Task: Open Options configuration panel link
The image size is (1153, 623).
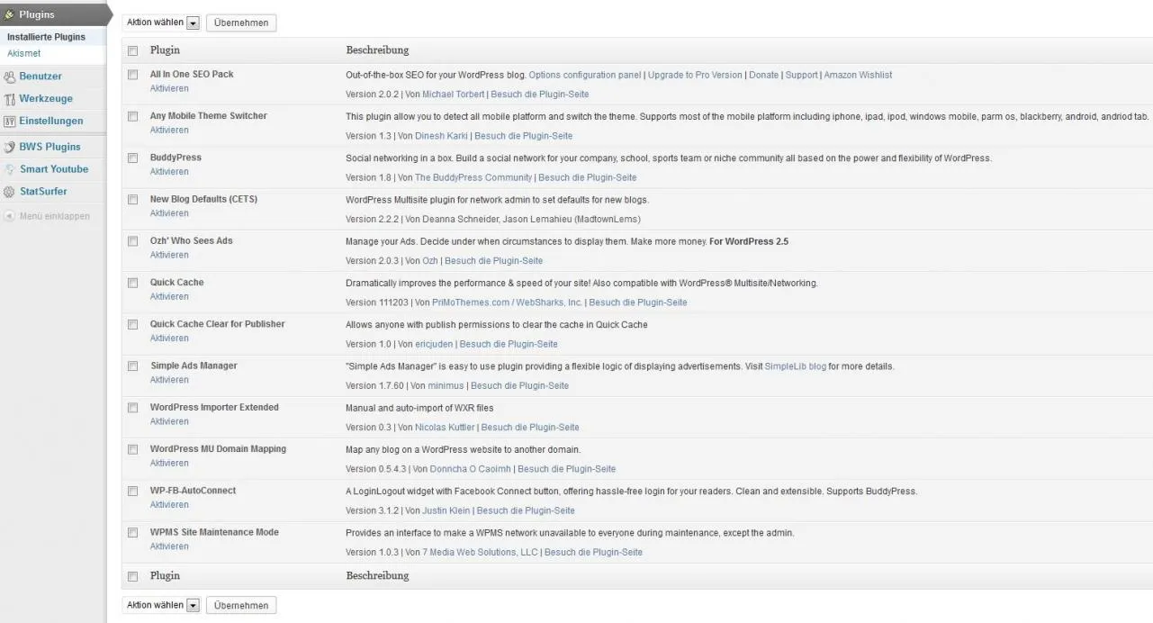Action: click(585, 75)
